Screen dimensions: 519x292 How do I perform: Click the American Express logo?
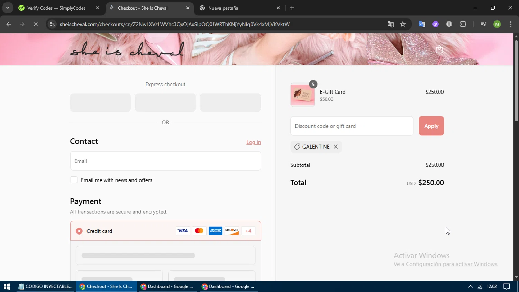[216, 231]
